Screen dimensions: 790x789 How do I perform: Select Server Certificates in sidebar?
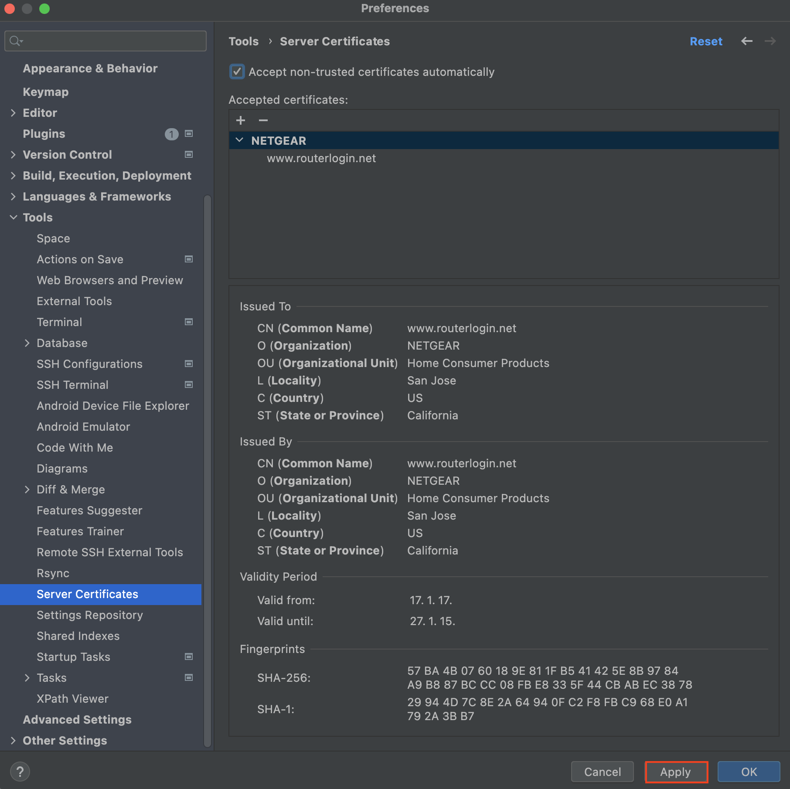click(101, 594)
